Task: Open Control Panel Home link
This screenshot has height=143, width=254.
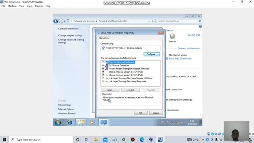Action: click(x=68, y=29)
